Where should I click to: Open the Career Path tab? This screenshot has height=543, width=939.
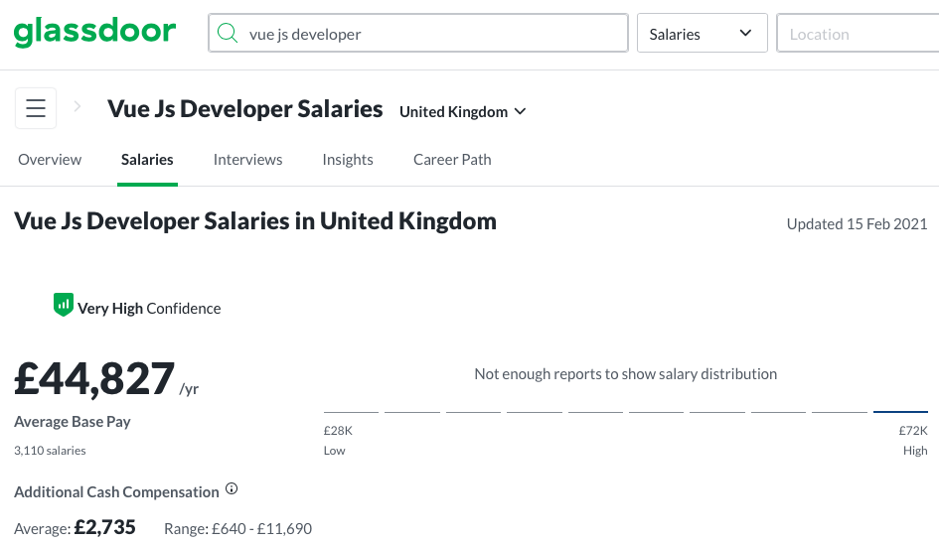452,160
